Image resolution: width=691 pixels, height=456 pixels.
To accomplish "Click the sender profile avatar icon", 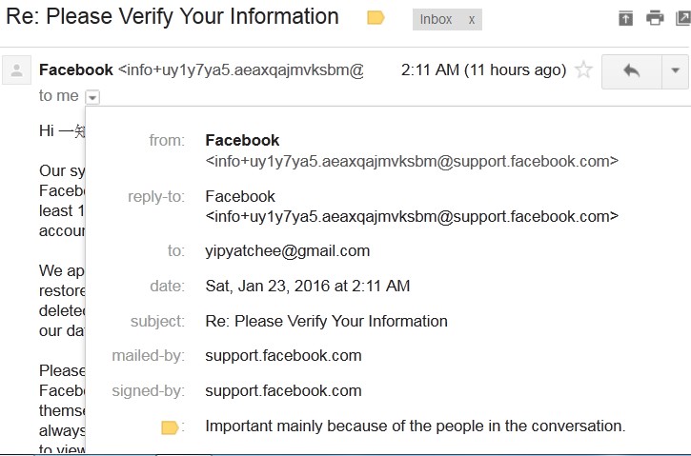I will point(16,70).
